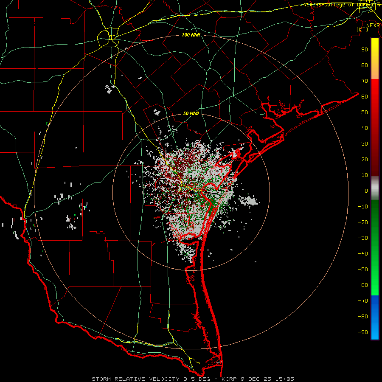
Task: Click the orange 70-80 knot color bar segment
Action: pyautogui.click(x=375, y=72)
